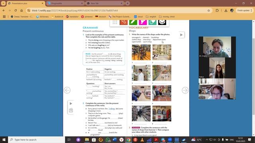This screenshot has width=255, height=143.
Task: Open the answer key icon below play button
Action: [71, 110]
